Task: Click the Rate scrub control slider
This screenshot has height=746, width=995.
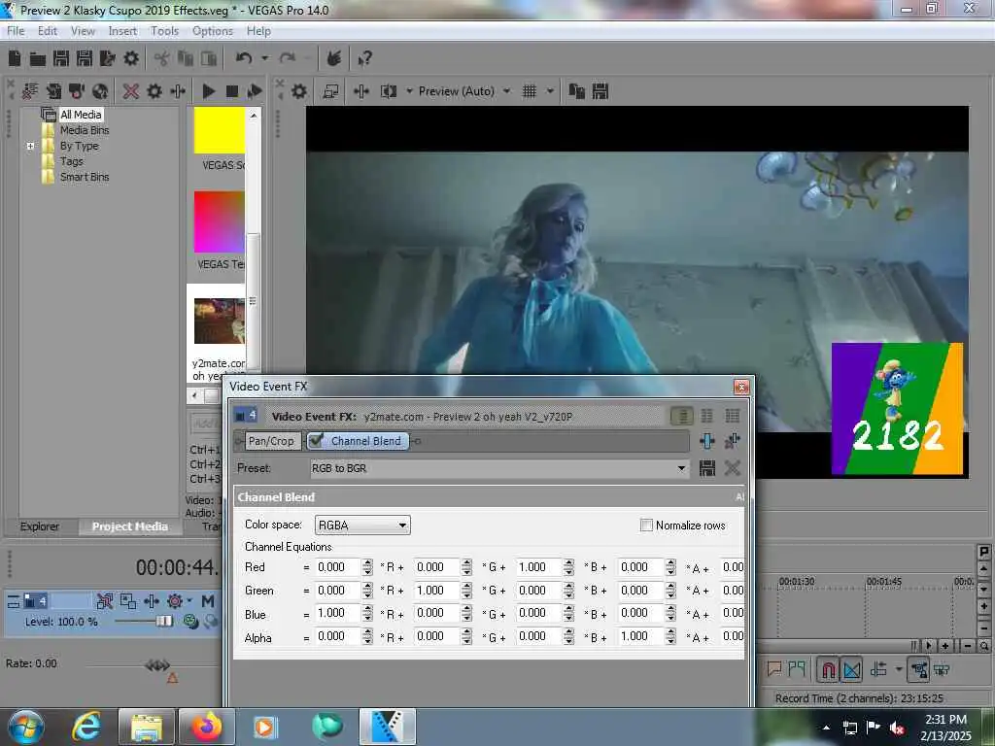Action: click(x=157, y=664)
